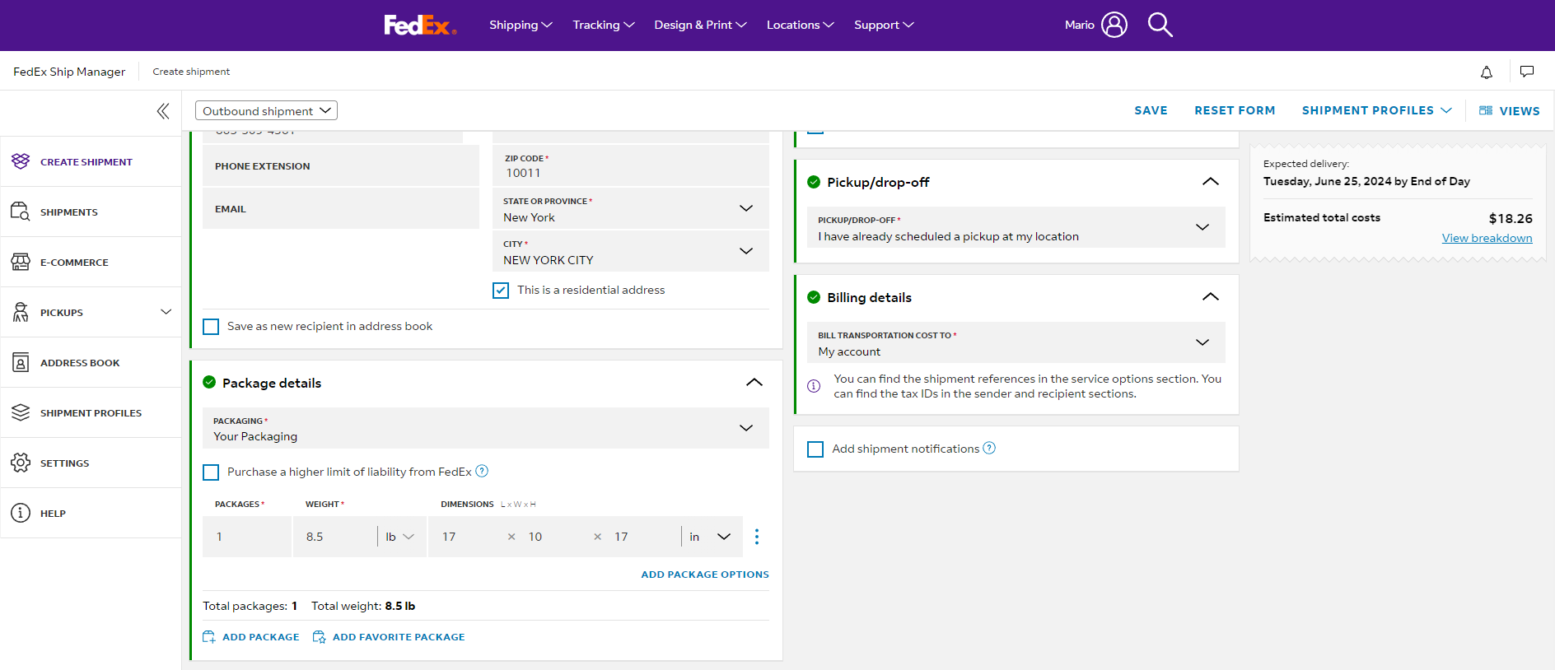This screenshot has height=670, width=1555.
Task: Go to Shipments in the sidebar
Action: 91,212
